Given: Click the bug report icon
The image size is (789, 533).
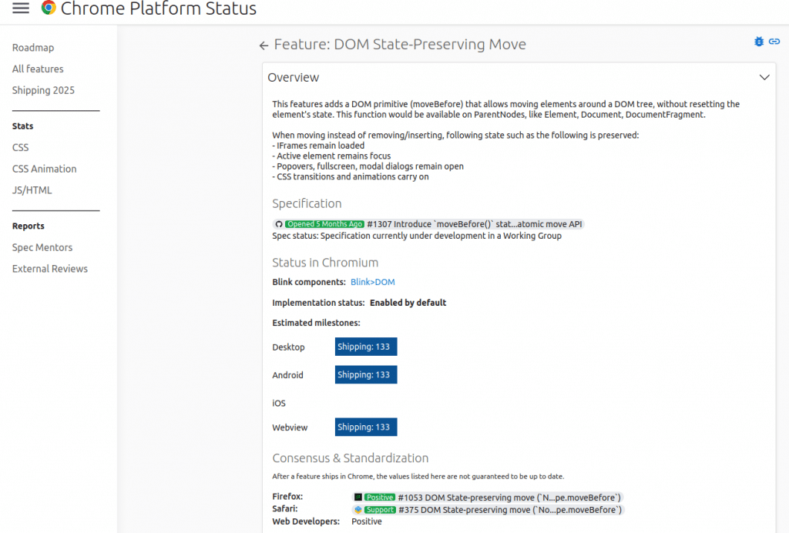Looking at the screenshot, I should 759,42.
